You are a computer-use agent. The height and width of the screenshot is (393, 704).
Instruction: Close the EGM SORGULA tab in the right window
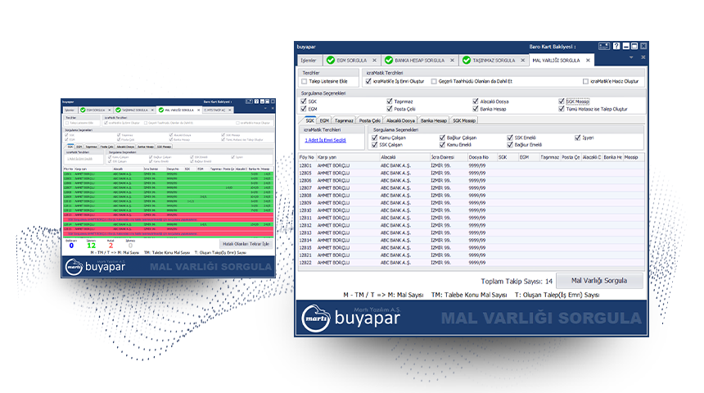click(374, 61)
